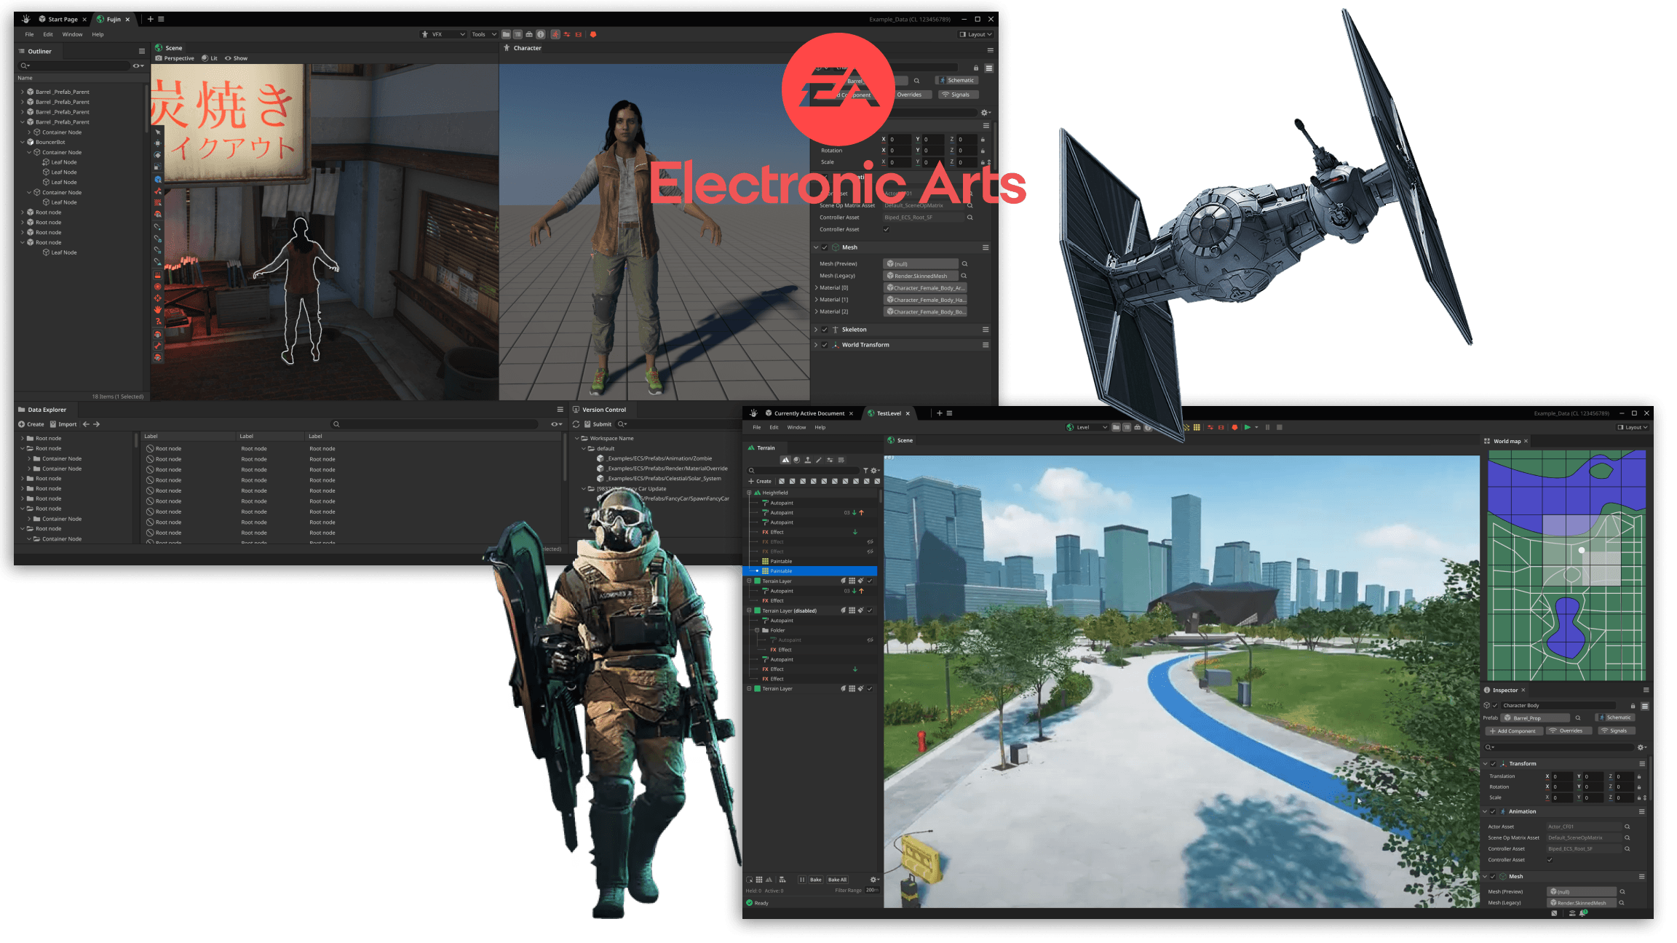Click orange up arrow on first Autopaint 03 row
This screenshot has width=1677, height=943.
(861, 513)
